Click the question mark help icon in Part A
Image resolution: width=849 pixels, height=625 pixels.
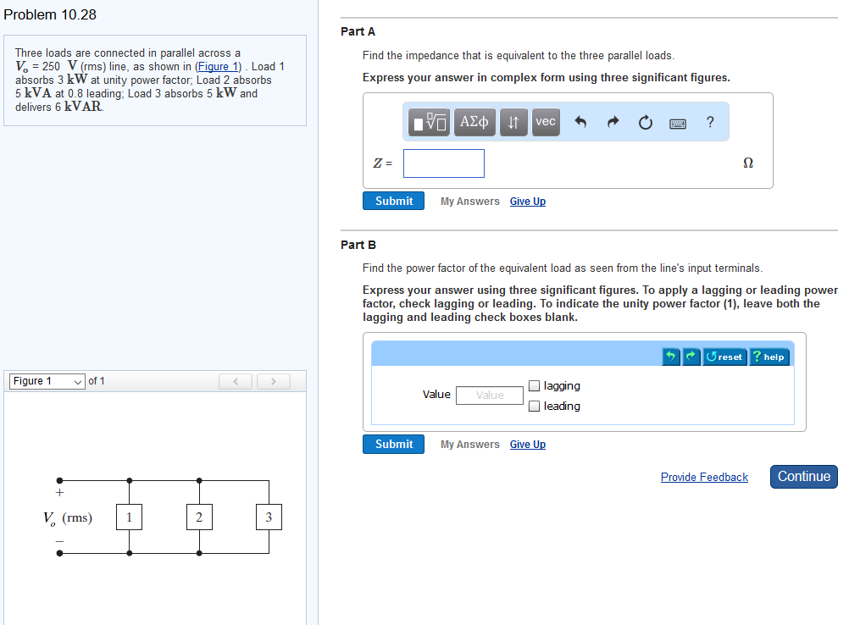click(710, 122)
